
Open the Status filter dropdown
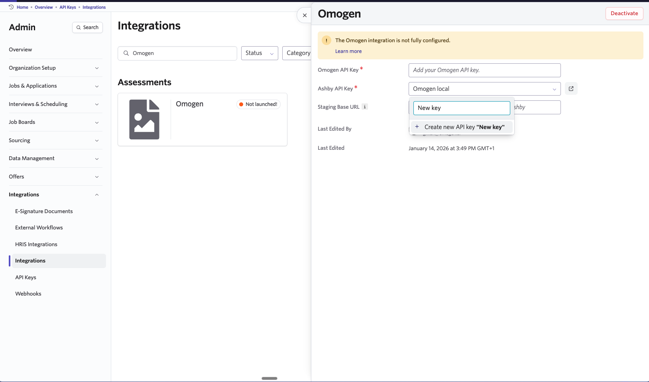click(x=259, y=53)
